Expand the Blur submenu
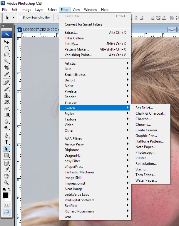 click(95, 69)
